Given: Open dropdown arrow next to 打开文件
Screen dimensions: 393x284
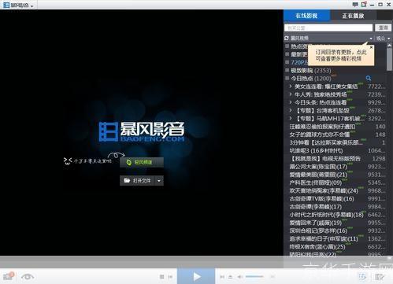Looking at the screenshot, I should click(159, 181).
